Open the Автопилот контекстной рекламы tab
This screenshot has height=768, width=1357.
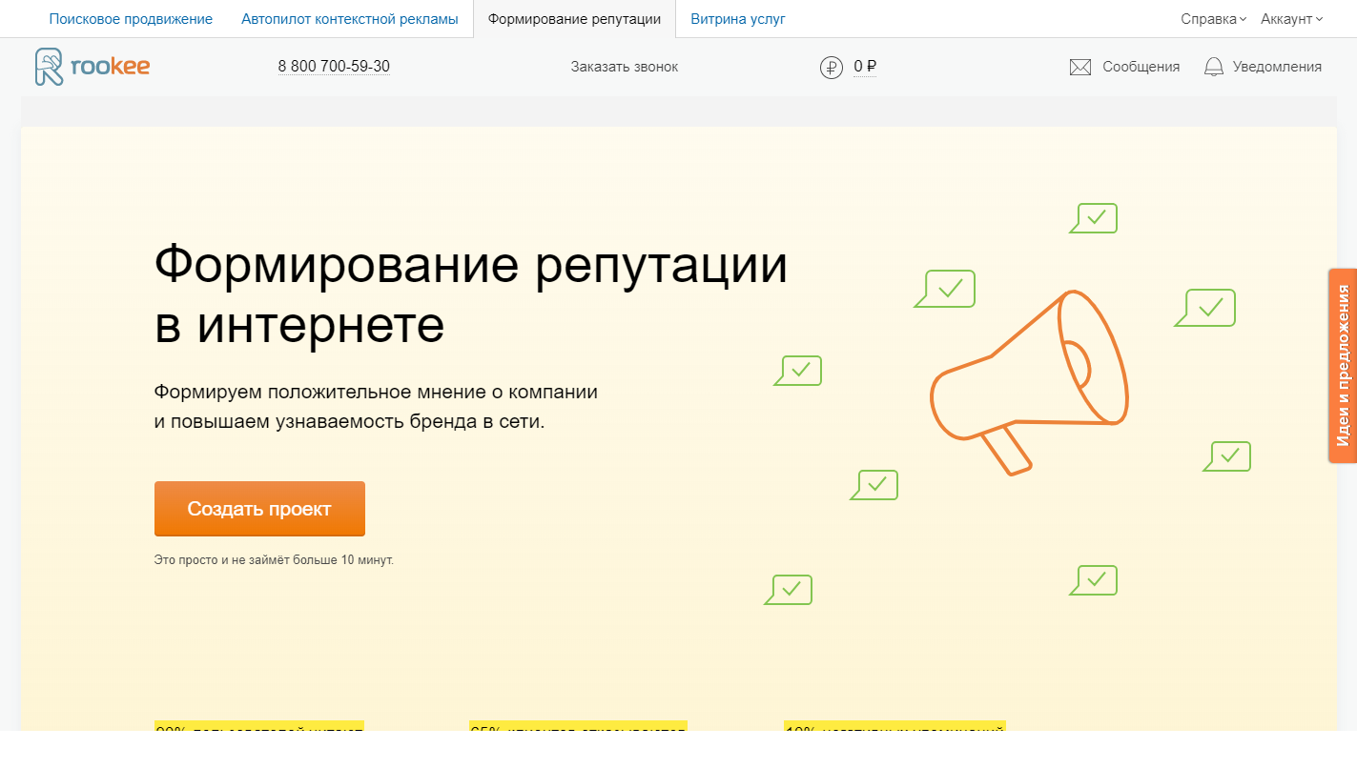[x=349, y=17]
